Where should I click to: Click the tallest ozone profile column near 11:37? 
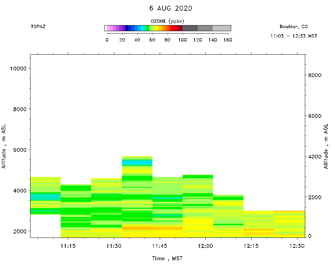137,197
